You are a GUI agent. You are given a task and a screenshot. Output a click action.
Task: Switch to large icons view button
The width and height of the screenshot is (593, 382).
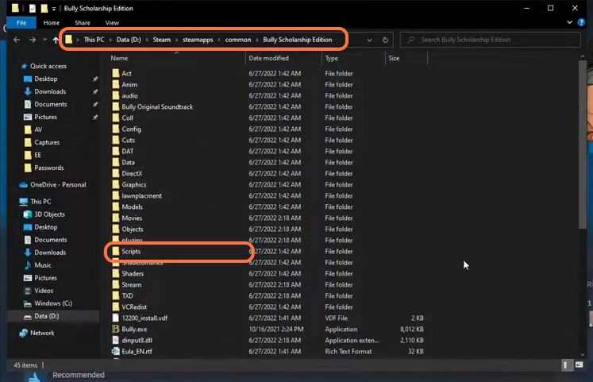579,365
